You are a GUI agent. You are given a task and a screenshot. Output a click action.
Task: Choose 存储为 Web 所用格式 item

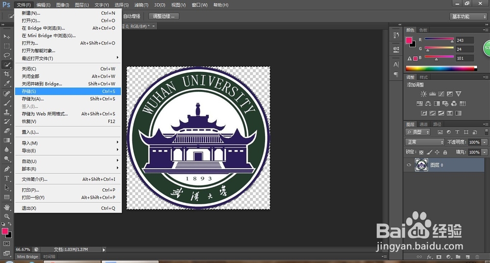pyautogui.click(x=68, y=114)
